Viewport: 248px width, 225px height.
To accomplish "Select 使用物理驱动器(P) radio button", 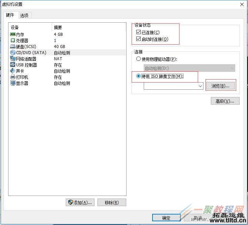I will (138, 59).
